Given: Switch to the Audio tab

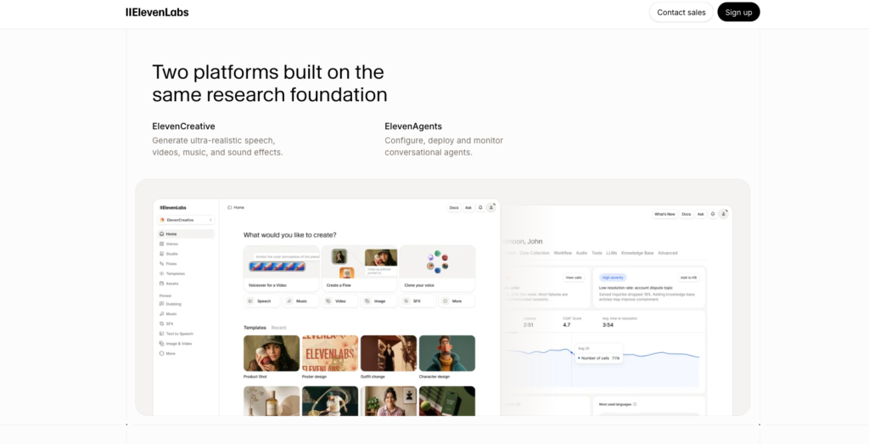Looking at the screenshot, I should [x=581, y=253].
